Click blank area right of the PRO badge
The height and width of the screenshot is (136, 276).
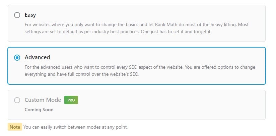[167, 100]
